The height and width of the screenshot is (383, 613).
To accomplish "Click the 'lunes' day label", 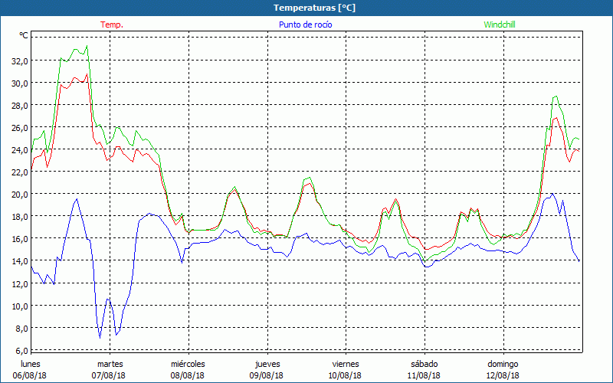I will 31,364.
